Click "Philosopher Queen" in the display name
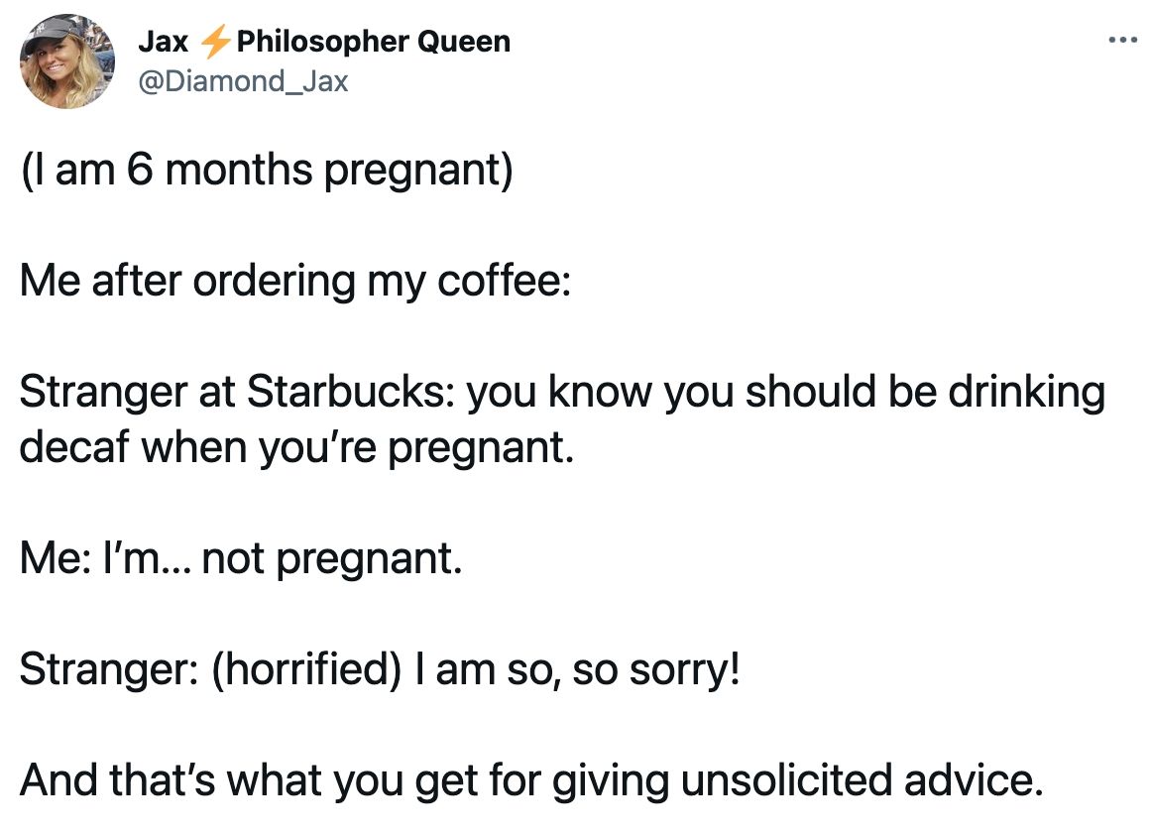Screen dimensions: 1150x833 [x=374, y=41]
